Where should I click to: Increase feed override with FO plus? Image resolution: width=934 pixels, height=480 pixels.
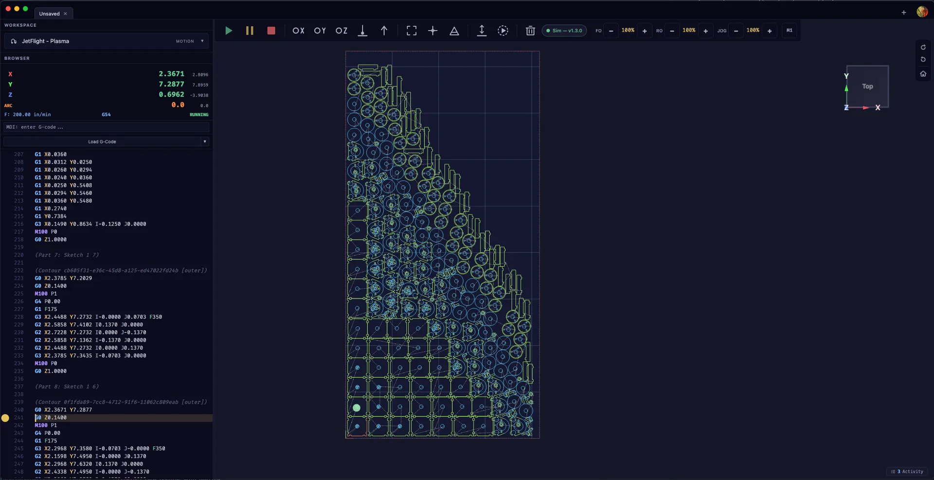[645, 31]
